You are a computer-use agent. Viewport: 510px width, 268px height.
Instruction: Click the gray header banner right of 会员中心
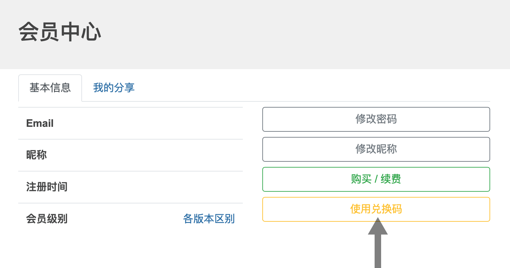pyautogui.click(x=306, y=34)
